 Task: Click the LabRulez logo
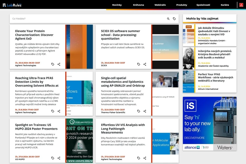click(x=12, y=5)
